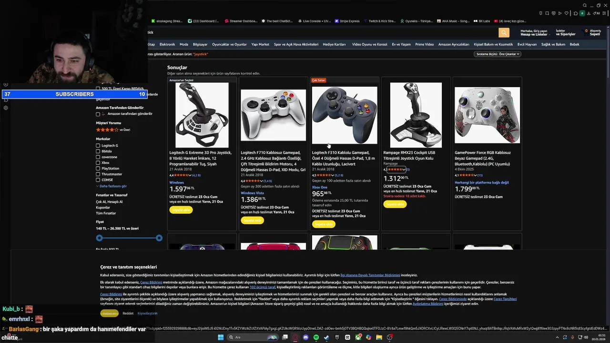Open Task View in the taskbar

(x=285, y=337)
